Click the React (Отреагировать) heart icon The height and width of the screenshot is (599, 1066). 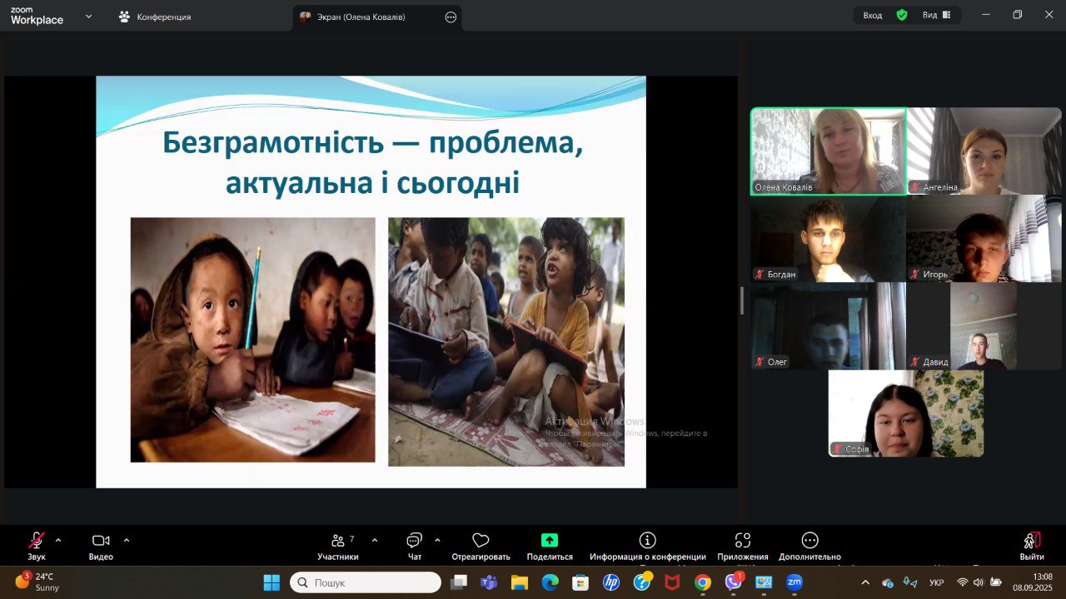(481, 541)
